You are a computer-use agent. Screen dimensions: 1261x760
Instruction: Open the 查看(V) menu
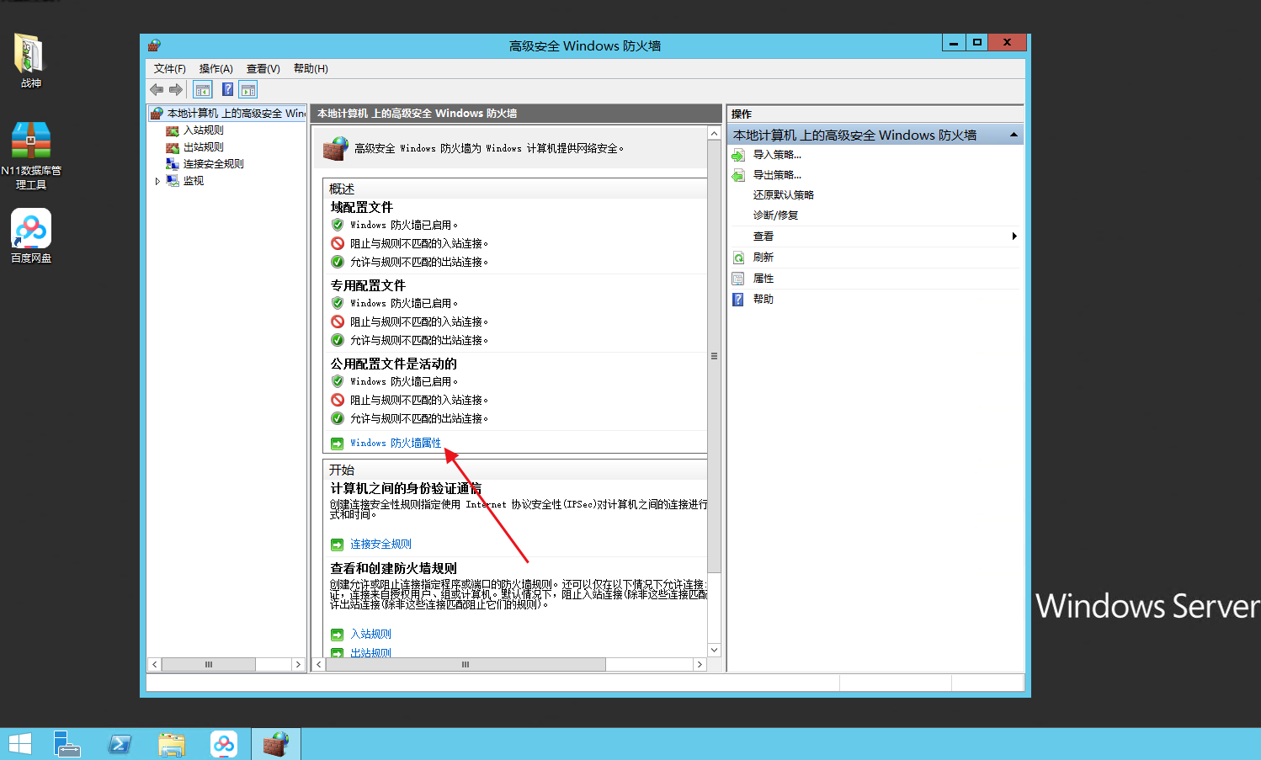[263, 69]
